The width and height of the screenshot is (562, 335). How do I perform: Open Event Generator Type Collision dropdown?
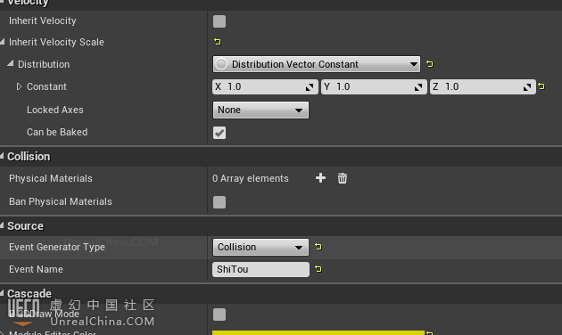tap(260, 247)
